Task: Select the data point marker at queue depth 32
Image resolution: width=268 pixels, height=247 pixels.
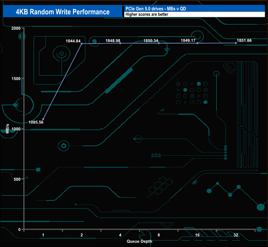Action: 236,43
